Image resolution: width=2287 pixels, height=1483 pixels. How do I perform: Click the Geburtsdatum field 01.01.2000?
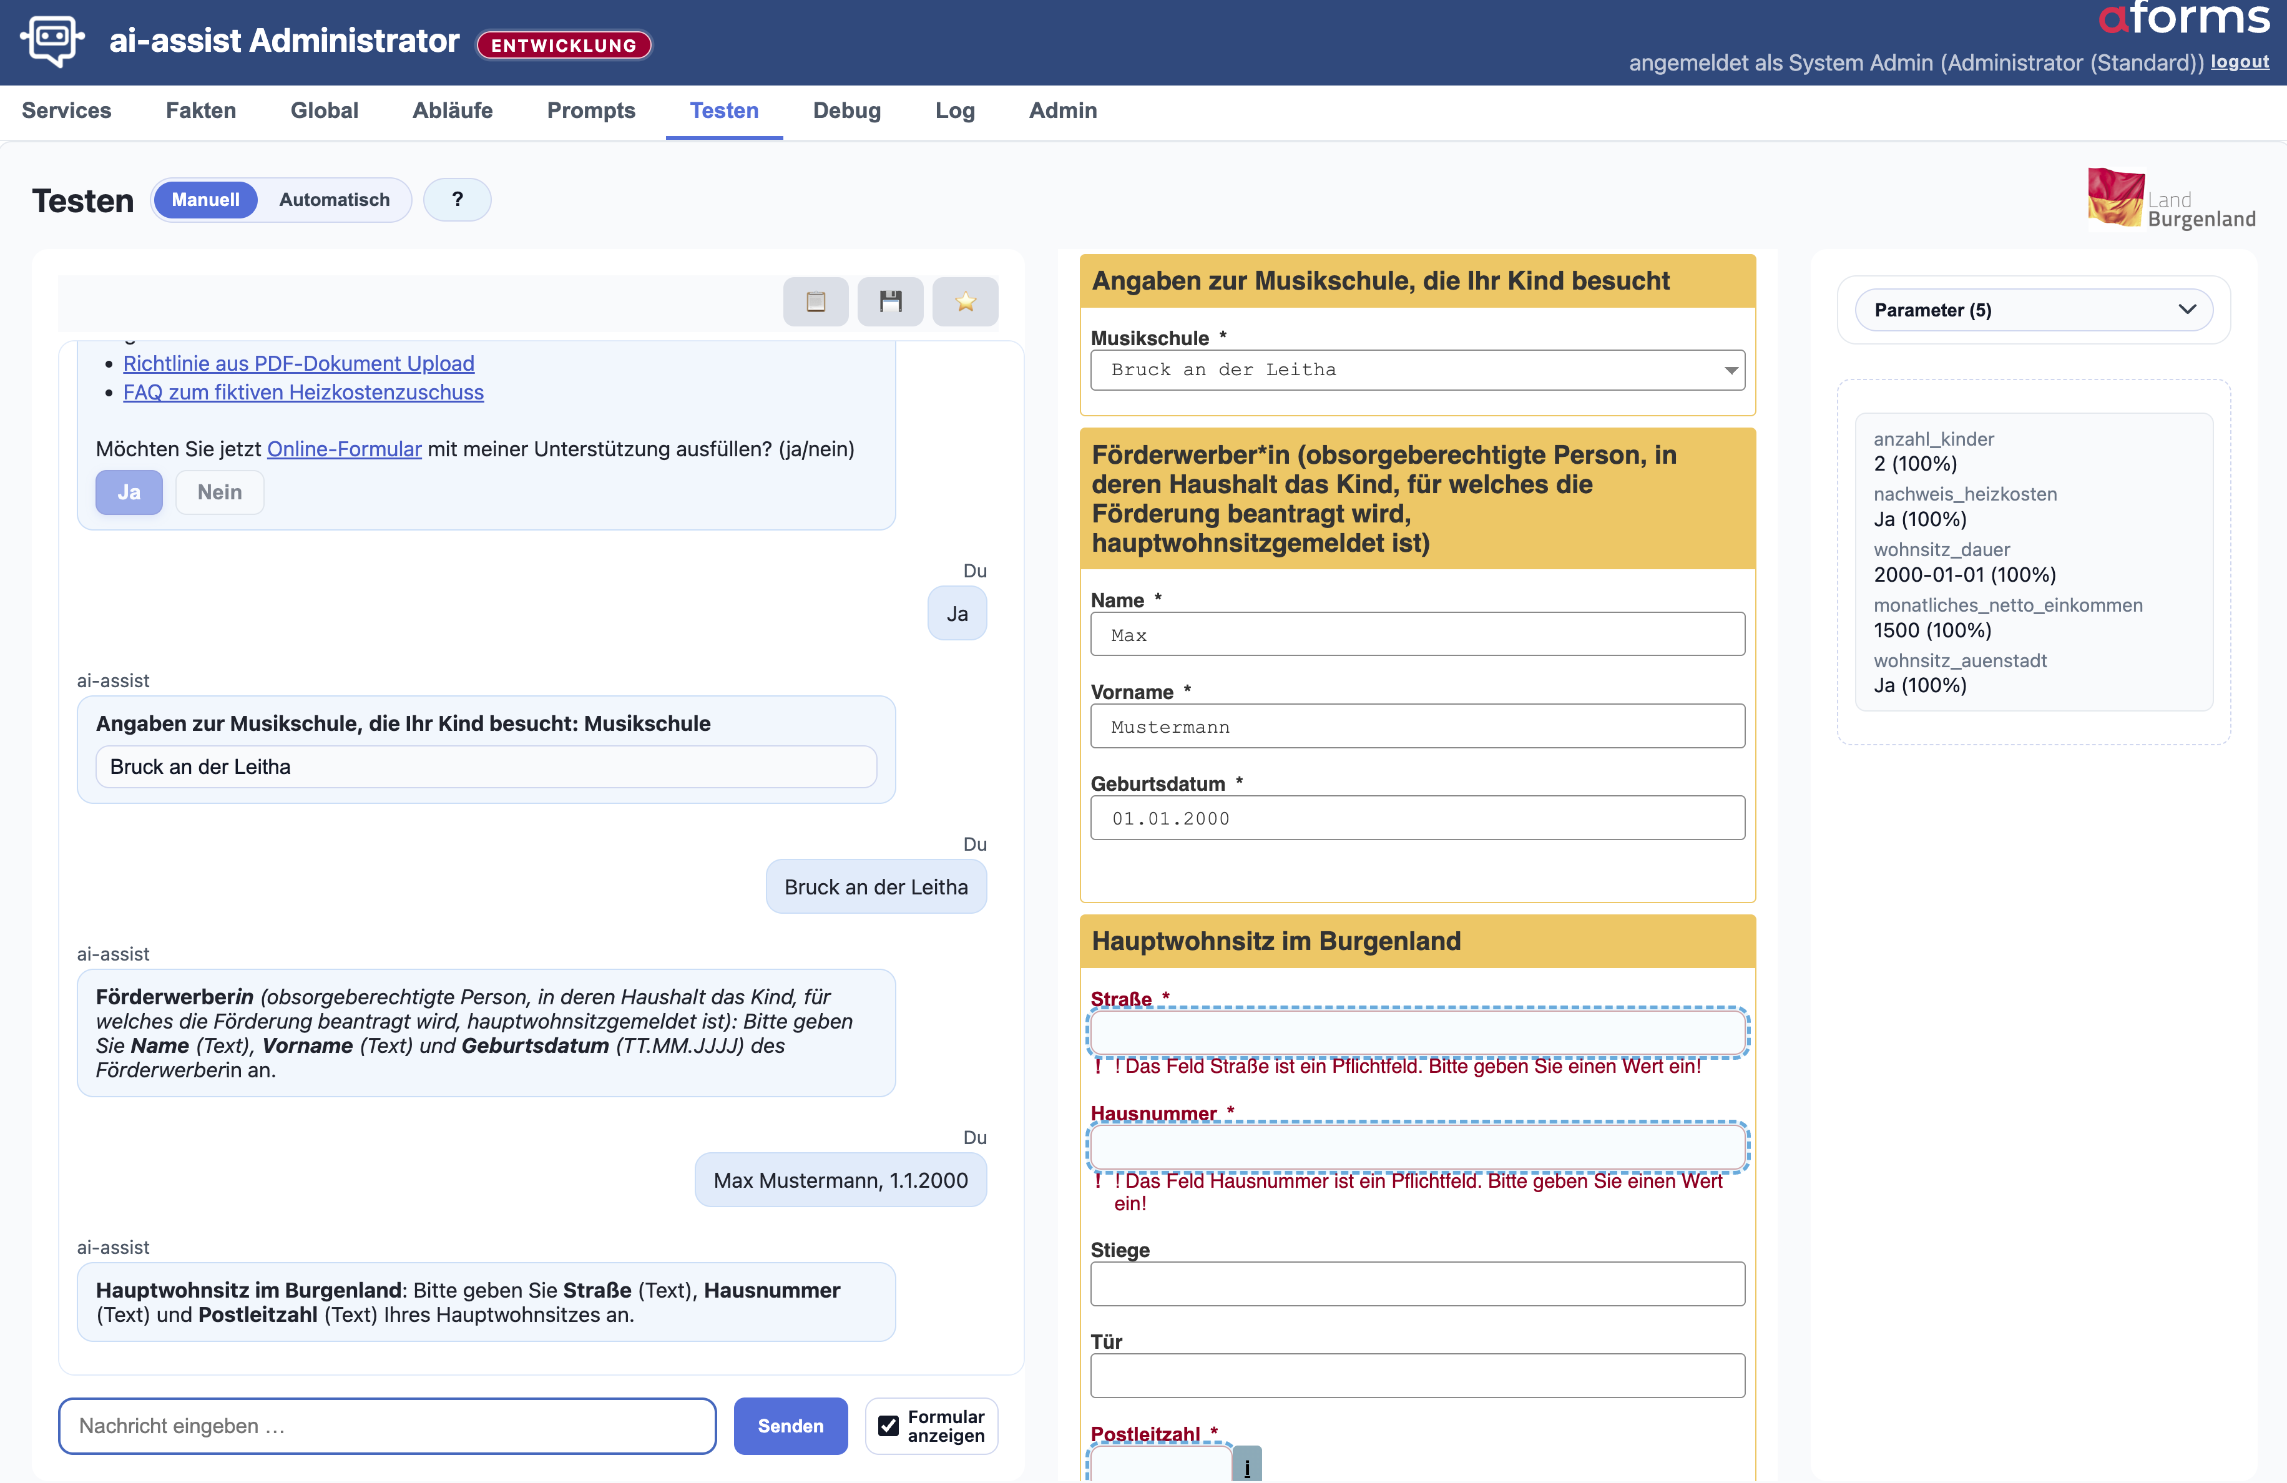point(1418,818)
